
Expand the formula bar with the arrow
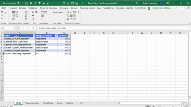(190, 28)
